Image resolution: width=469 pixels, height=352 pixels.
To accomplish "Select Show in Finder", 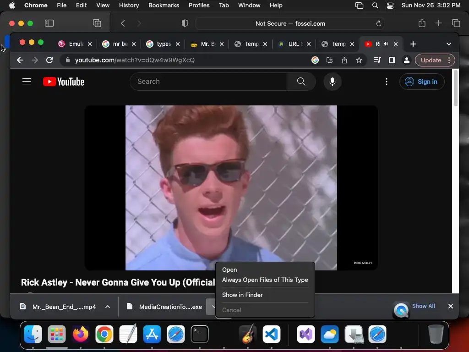I will coord(242,295).
